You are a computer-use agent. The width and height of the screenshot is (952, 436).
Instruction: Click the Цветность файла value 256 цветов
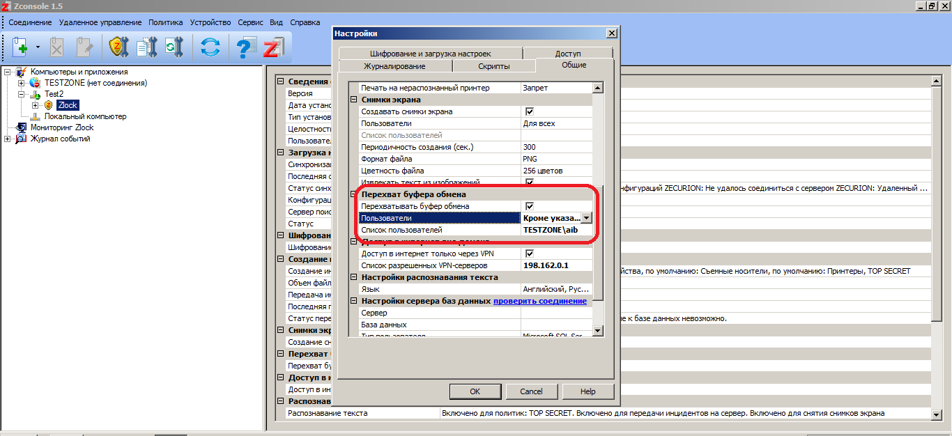pos(557,171)
